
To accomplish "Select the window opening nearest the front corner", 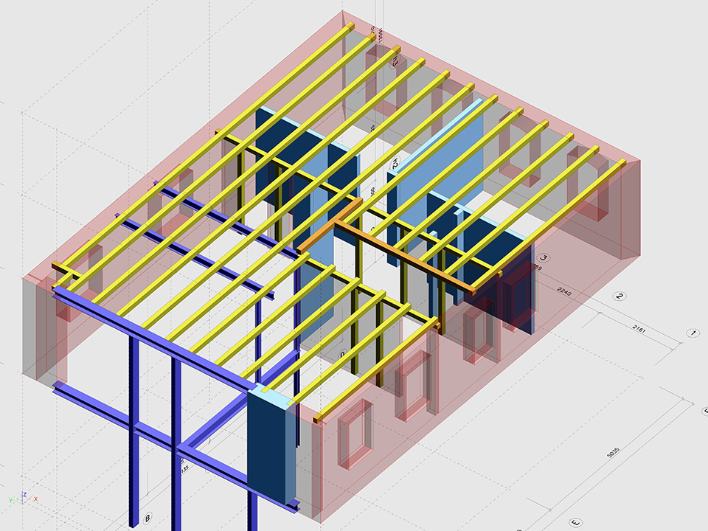I will pyautogui.click(x=355, y=435).
